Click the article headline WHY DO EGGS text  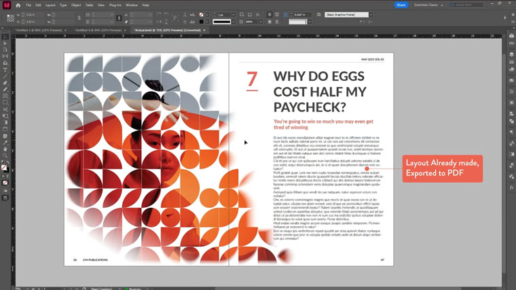pyautogui.click(x=319, y=76)
